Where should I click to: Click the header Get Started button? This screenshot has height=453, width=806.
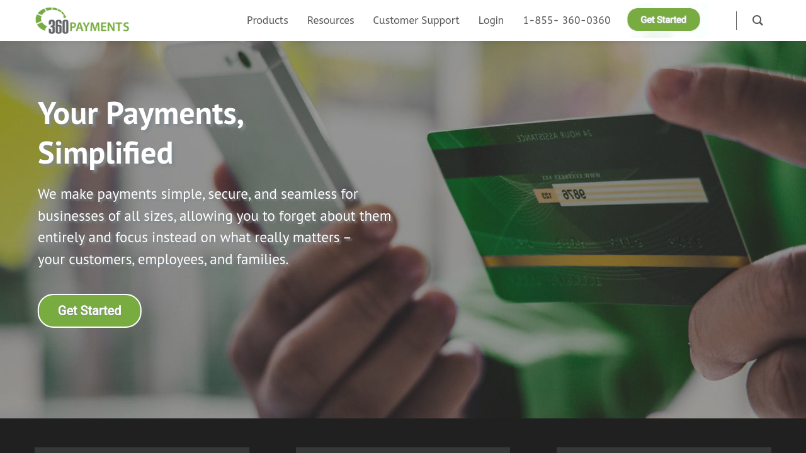pos(664,20)
